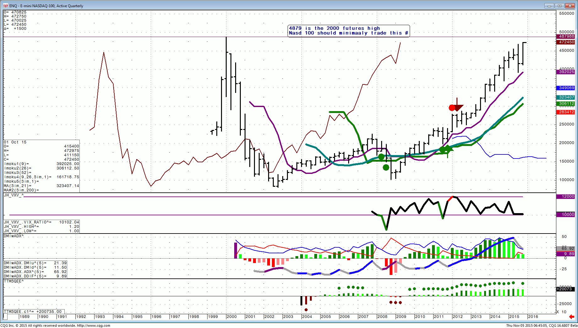The image size is (578, 328).
Task: Click the 12000 level label in the JH_VXV pane
Action: click(566, 196)
